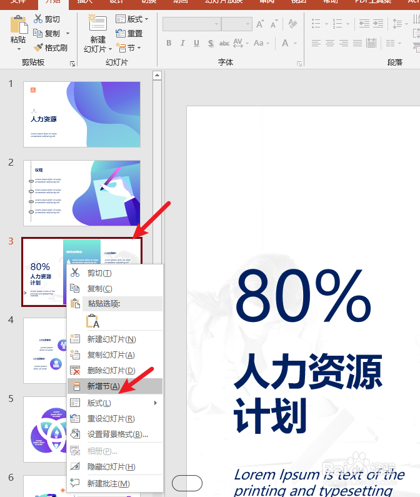Open the font color dropdown arrow

coord(296,43)
